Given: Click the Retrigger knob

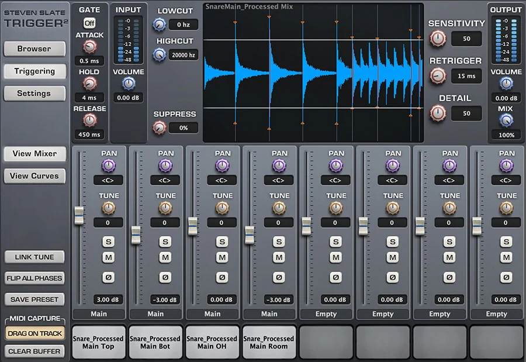Looking at the screenshot, I should (x=437, y=76).
